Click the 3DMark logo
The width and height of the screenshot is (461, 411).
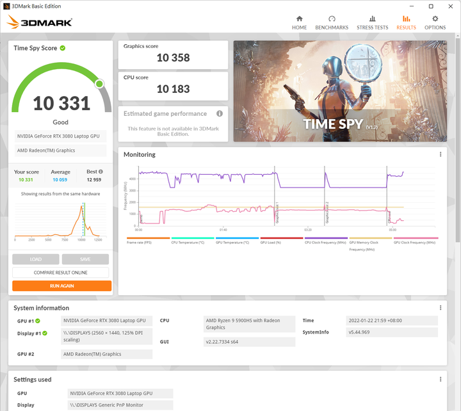(39, 22)
